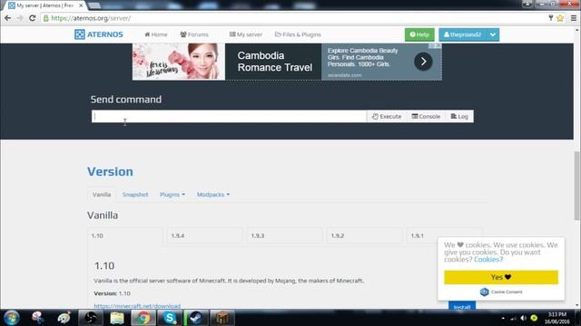581x326 pixels.
Task: Select Vanilla version 1.9.4
Action: click(205, 235)
